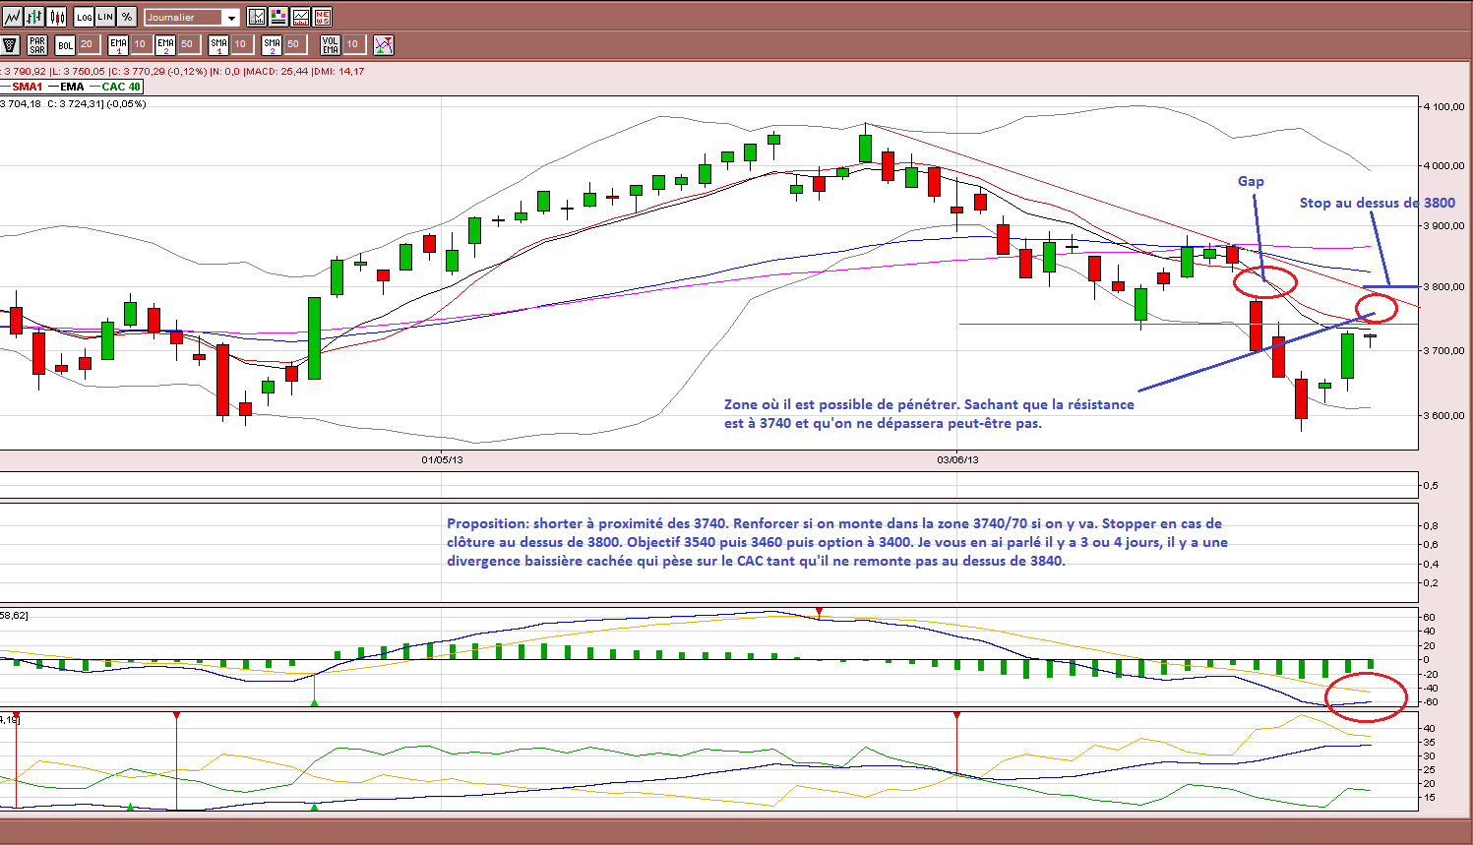
Task: Click the 4 000,00 price axis label
Action: tap(1443, 166)
